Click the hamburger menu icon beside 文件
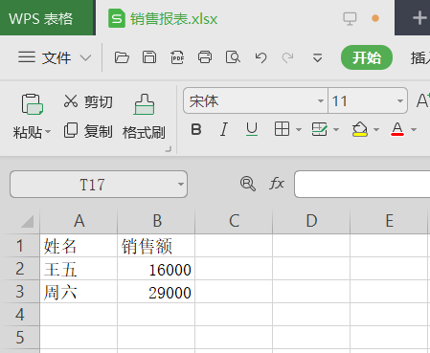430x353 pixels. [x=27, y=57]
